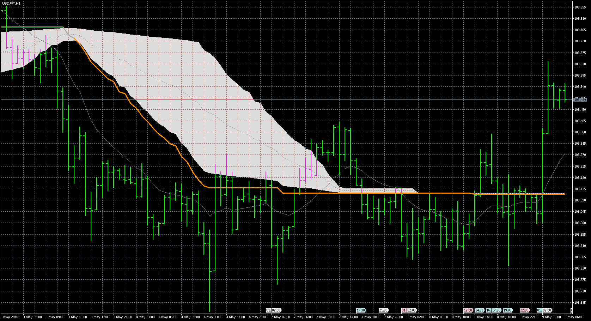Screen dimensions: 591x321
Task: Select the cyan 01: event marker
Action: 539,310
